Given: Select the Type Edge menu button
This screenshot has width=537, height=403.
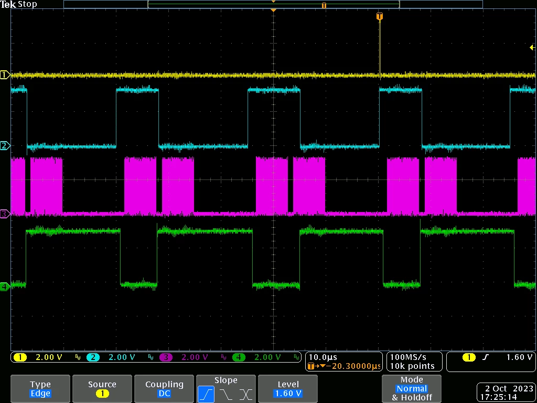Looking at the screenshot, I should 40,389.
